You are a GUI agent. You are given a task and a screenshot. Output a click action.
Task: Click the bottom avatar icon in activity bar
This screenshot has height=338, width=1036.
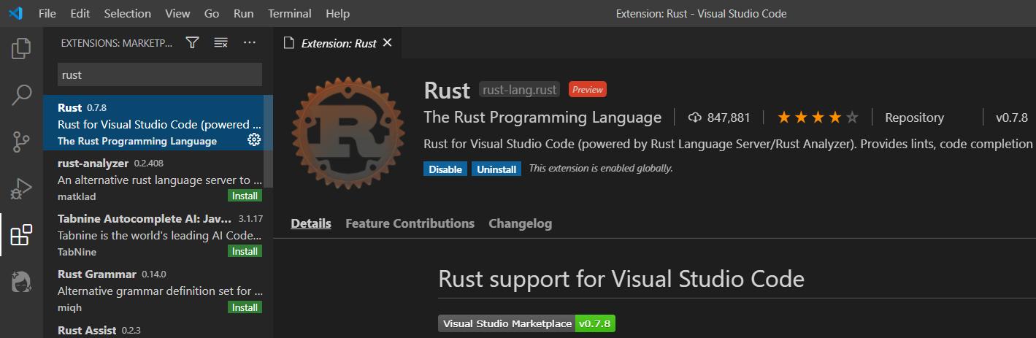click(21, 282)
